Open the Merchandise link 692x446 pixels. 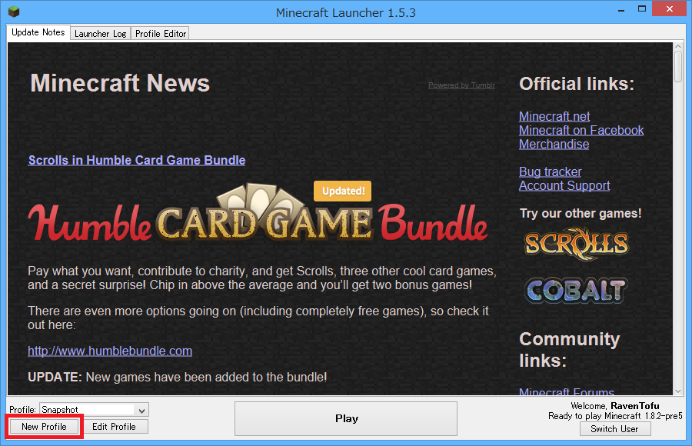pyautogui.click(x=554, y=145)
